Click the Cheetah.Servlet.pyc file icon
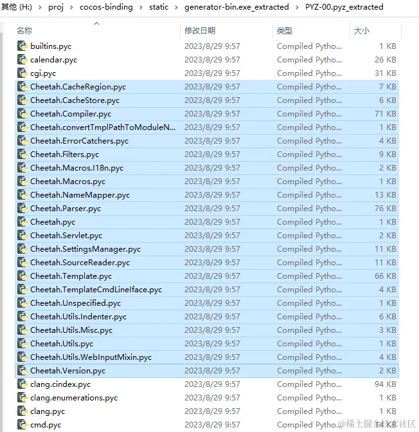 (22, 235)
